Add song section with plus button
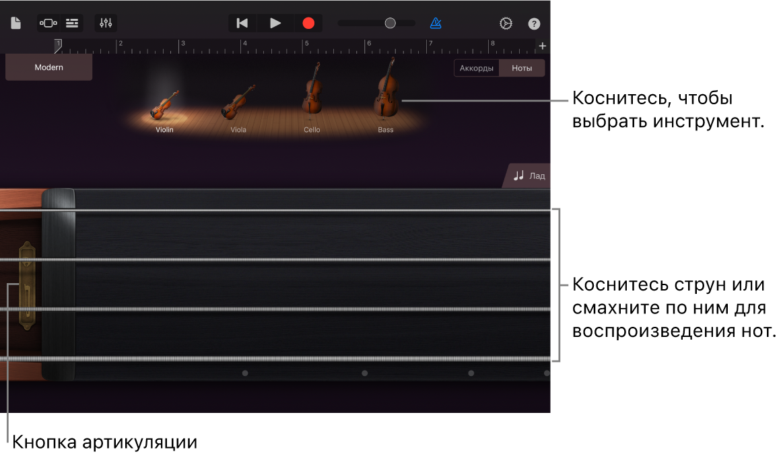 pyautogui.click(x=543, y=46)
